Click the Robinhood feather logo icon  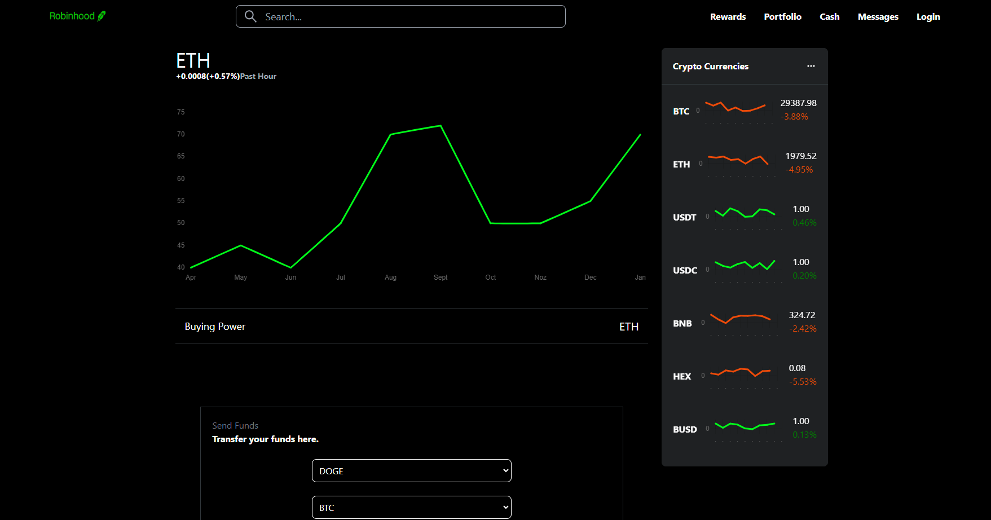click(102, 16)
